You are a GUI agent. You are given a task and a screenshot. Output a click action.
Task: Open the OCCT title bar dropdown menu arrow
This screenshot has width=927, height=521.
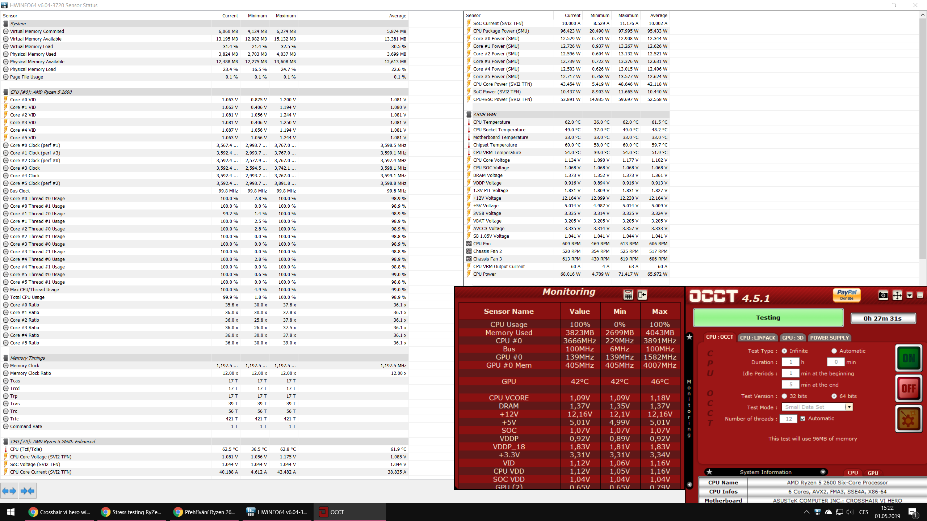909,295
